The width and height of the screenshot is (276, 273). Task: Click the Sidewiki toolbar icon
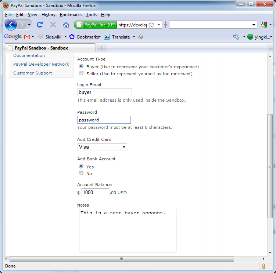point(40,37)
